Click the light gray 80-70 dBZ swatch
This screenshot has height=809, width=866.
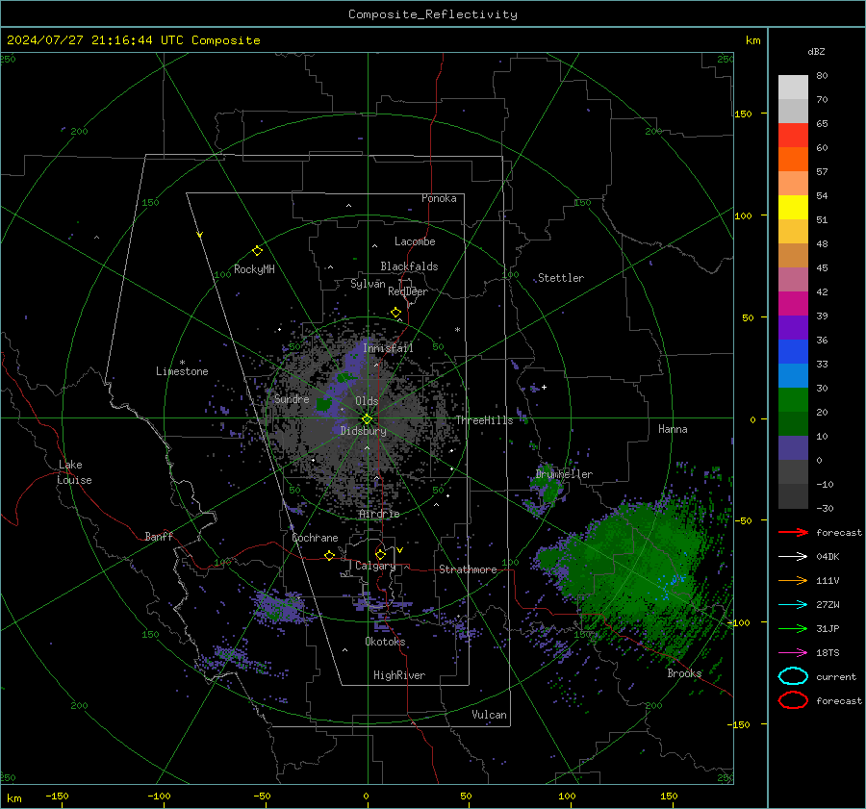tap(793, 88)
